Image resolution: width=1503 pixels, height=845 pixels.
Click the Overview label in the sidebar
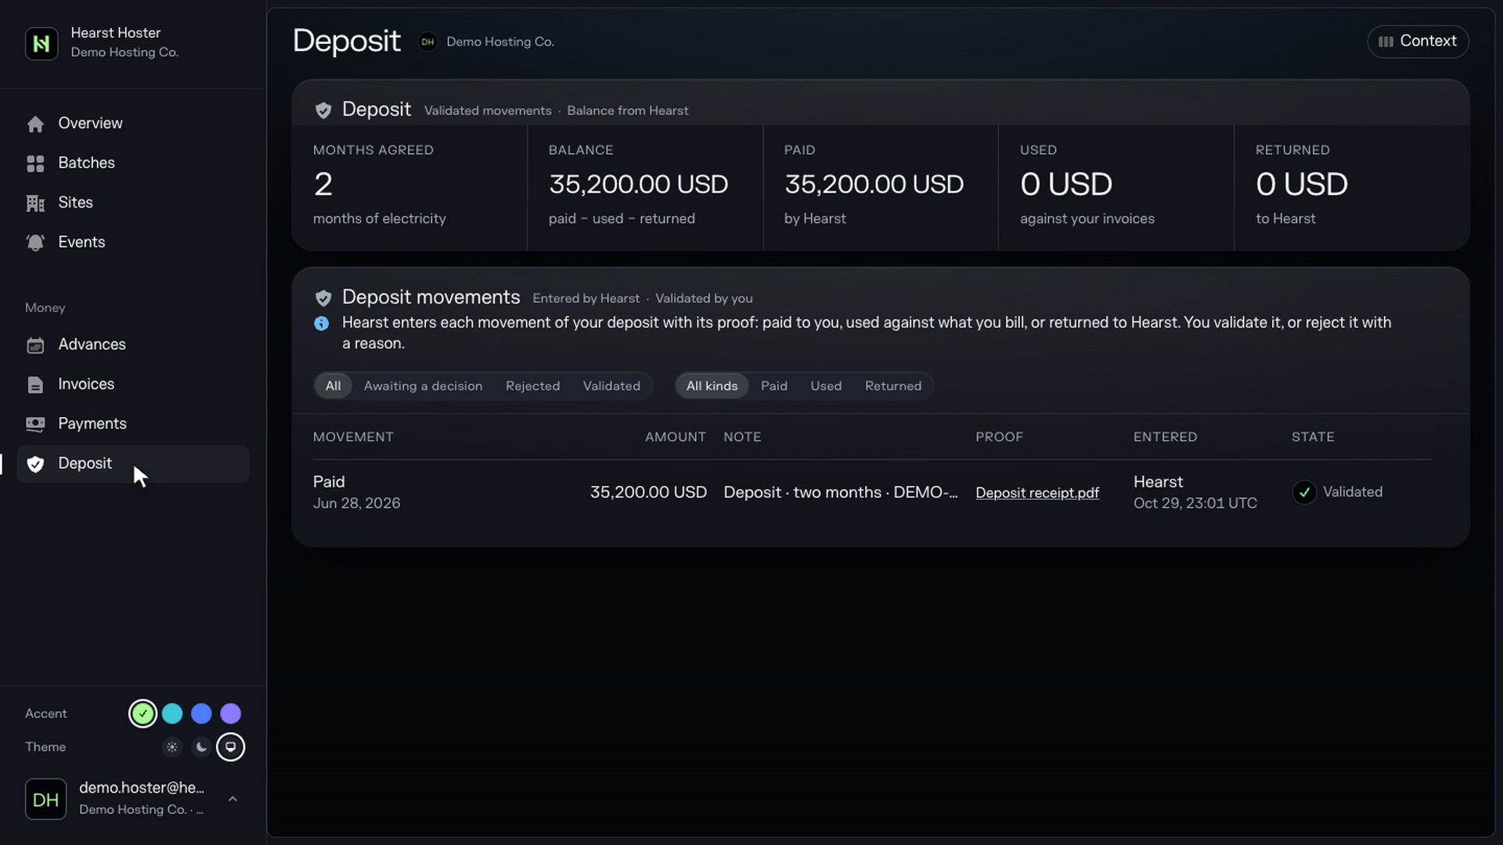tap(90, 124)
